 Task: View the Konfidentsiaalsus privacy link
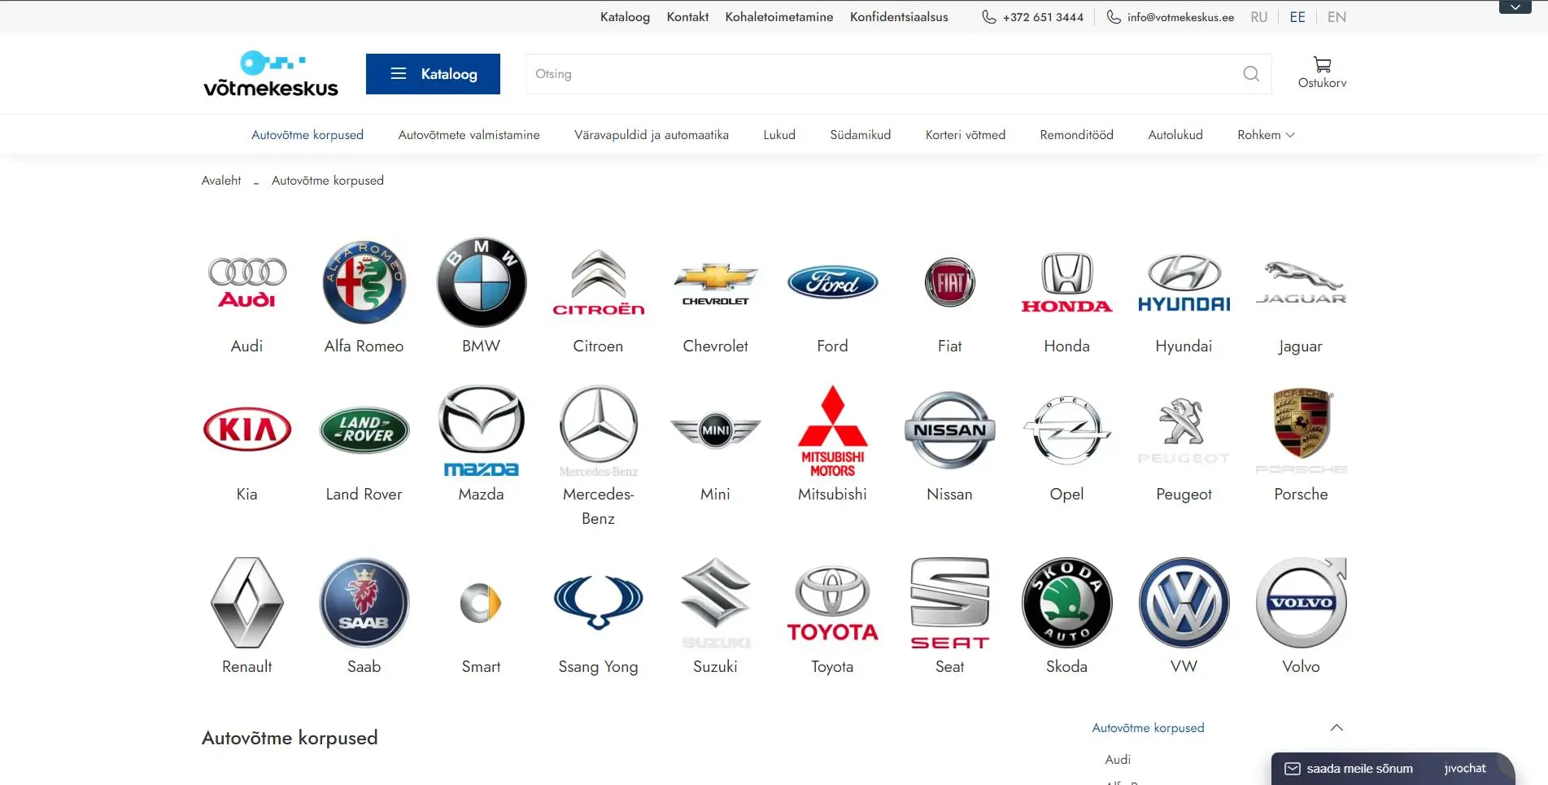point(899,17)
